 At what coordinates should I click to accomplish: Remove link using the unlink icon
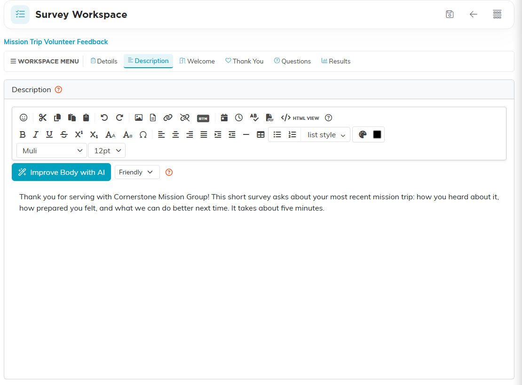click(x=185, y=118)
